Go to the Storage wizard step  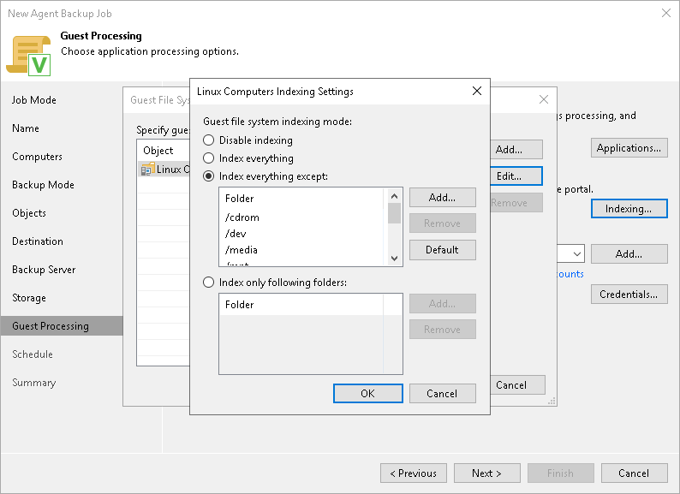tap(28, 298)
